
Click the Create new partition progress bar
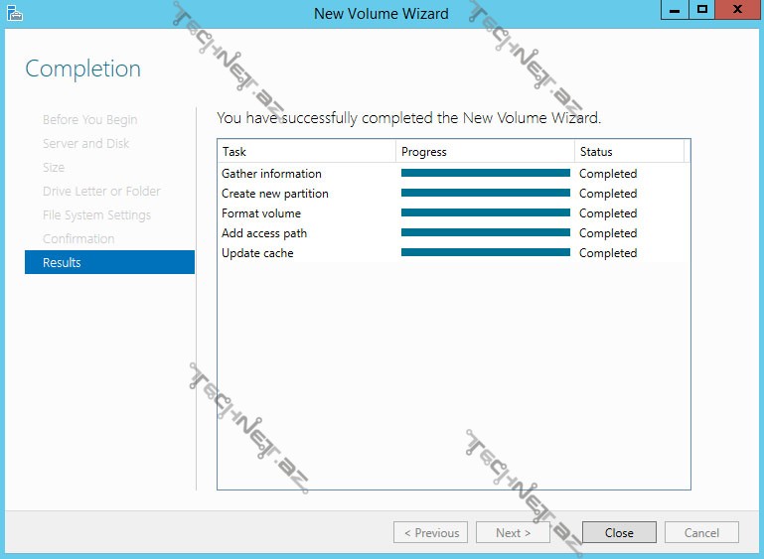(x=485, y=194)
